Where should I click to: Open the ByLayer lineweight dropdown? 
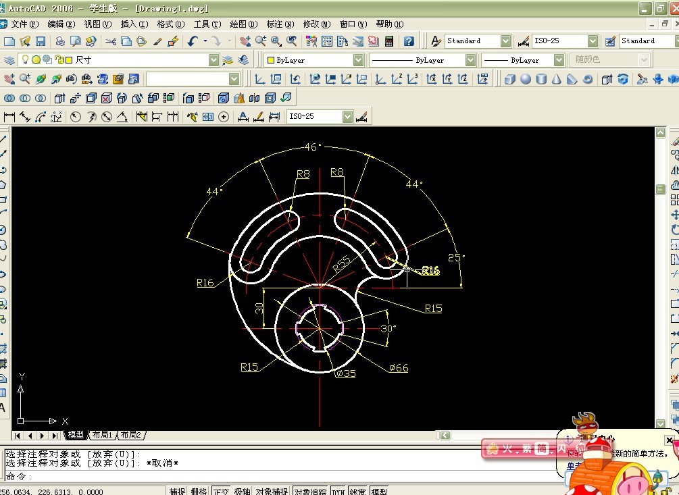pos(559,60)
